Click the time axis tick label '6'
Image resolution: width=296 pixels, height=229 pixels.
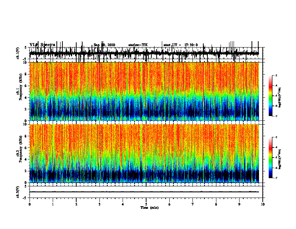point(170,204)
